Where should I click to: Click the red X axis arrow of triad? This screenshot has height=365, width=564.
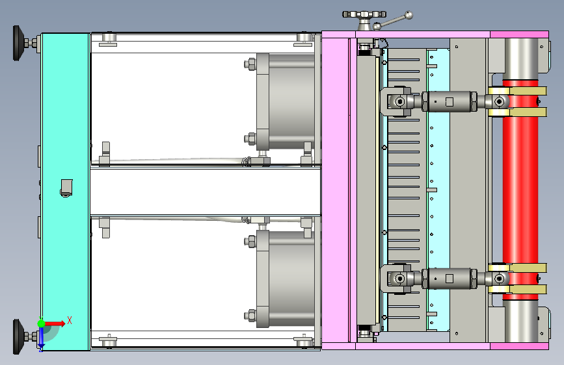(x=55, y=323)
